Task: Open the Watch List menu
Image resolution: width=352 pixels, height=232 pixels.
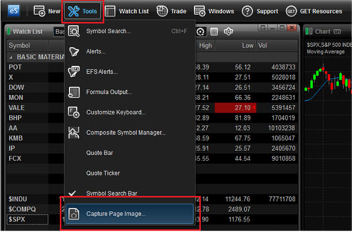Action: tap(127, 11)
